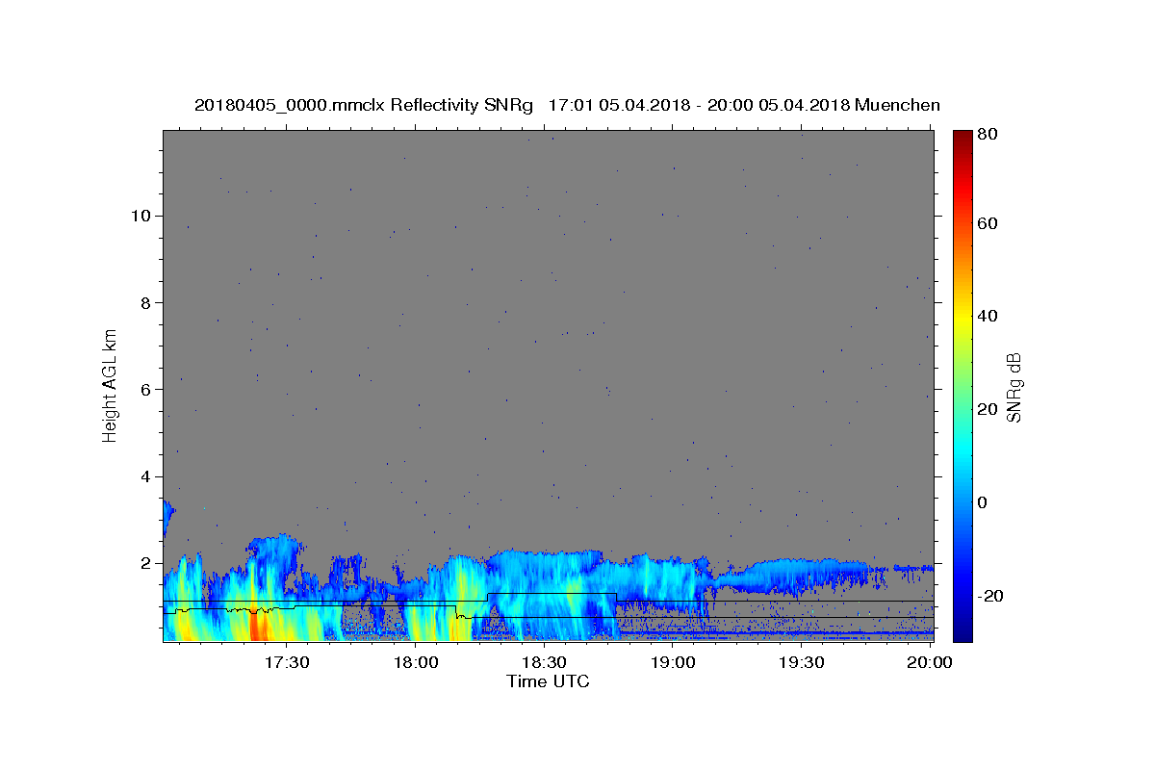1155x770 pixels.
Task: Click the 19:00 time tick label
Action: [x=672, y=663]
